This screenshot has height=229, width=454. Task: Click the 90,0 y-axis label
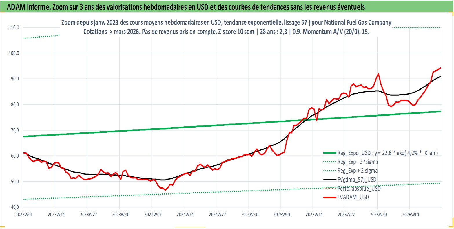point(14,79)
